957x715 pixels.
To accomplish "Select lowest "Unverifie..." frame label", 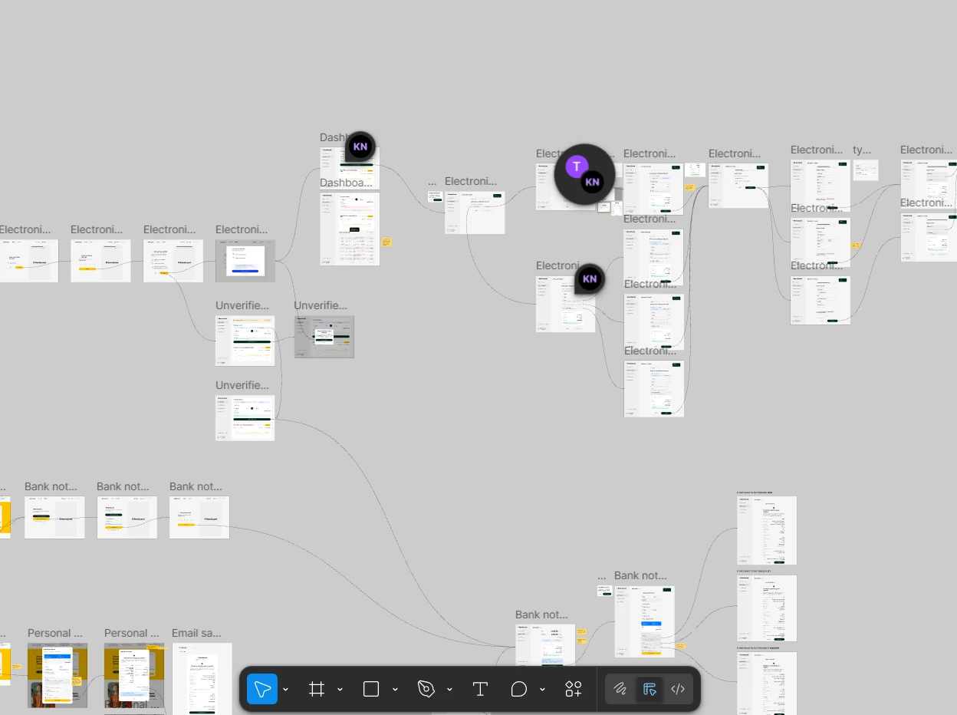I will (x=242, y=384).
